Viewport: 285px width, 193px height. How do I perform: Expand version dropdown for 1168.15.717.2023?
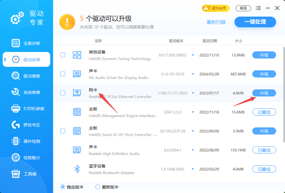pos(193,93)
